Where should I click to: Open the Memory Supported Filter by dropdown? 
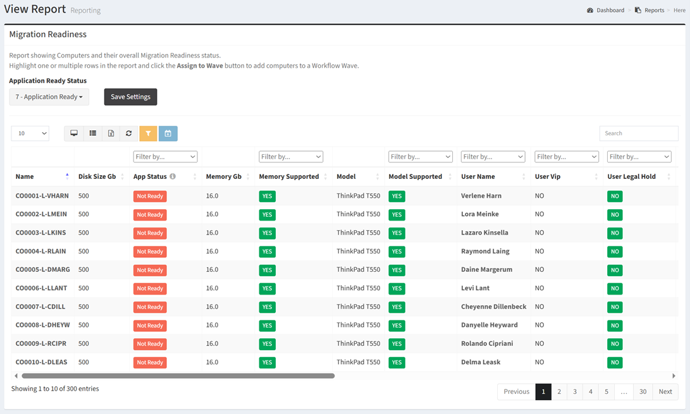coord(291,157)
